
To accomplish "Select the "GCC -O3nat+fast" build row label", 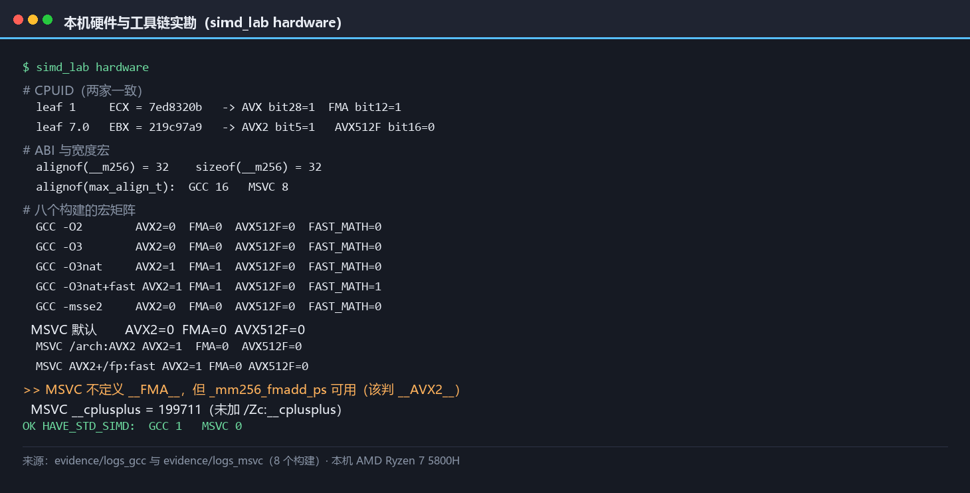I will pyautogui.click(x=86, y=286).
